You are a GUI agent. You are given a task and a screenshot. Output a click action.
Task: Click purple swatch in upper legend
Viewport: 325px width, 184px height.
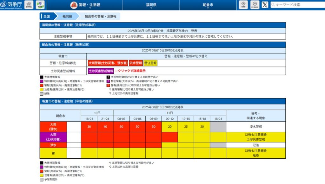42,81
